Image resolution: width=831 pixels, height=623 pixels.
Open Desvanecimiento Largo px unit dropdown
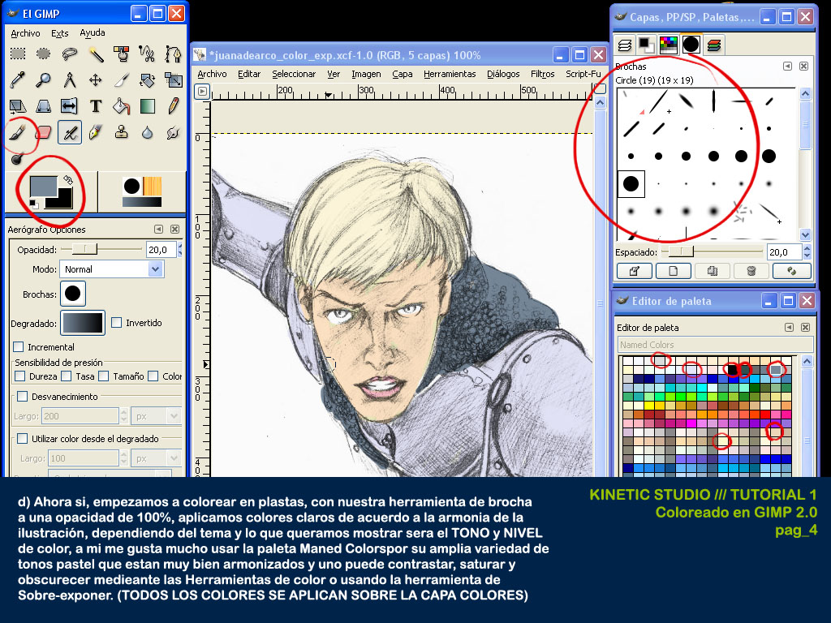point(157,416)
